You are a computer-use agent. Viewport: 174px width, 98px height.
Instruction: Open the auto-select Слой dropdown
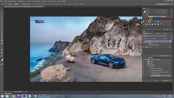[x=16, y=4]
